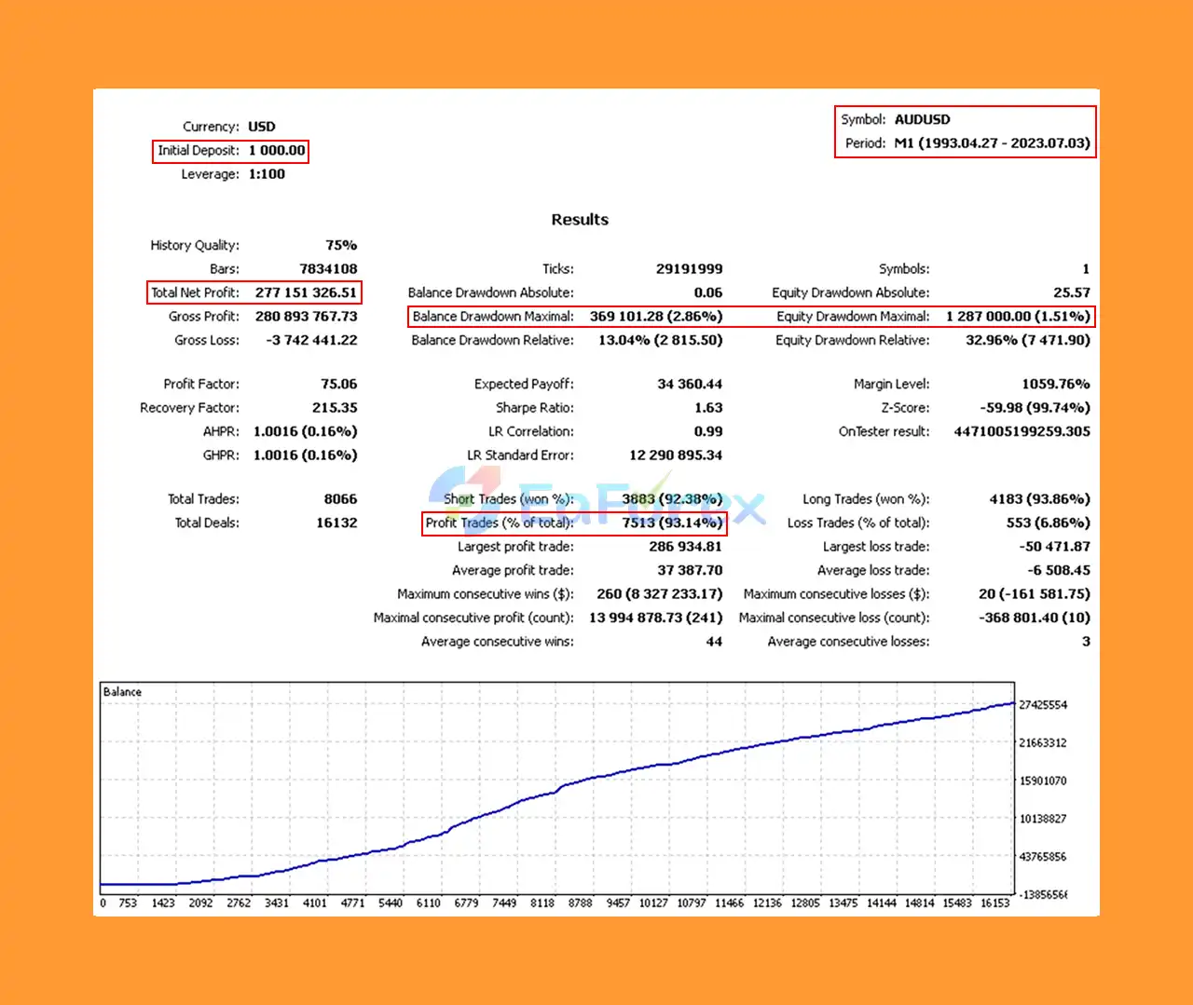Click the Total Net Profit value
Image resolution: width=1193 pixels, height=1005 pixels.
(x=306, y=292)
